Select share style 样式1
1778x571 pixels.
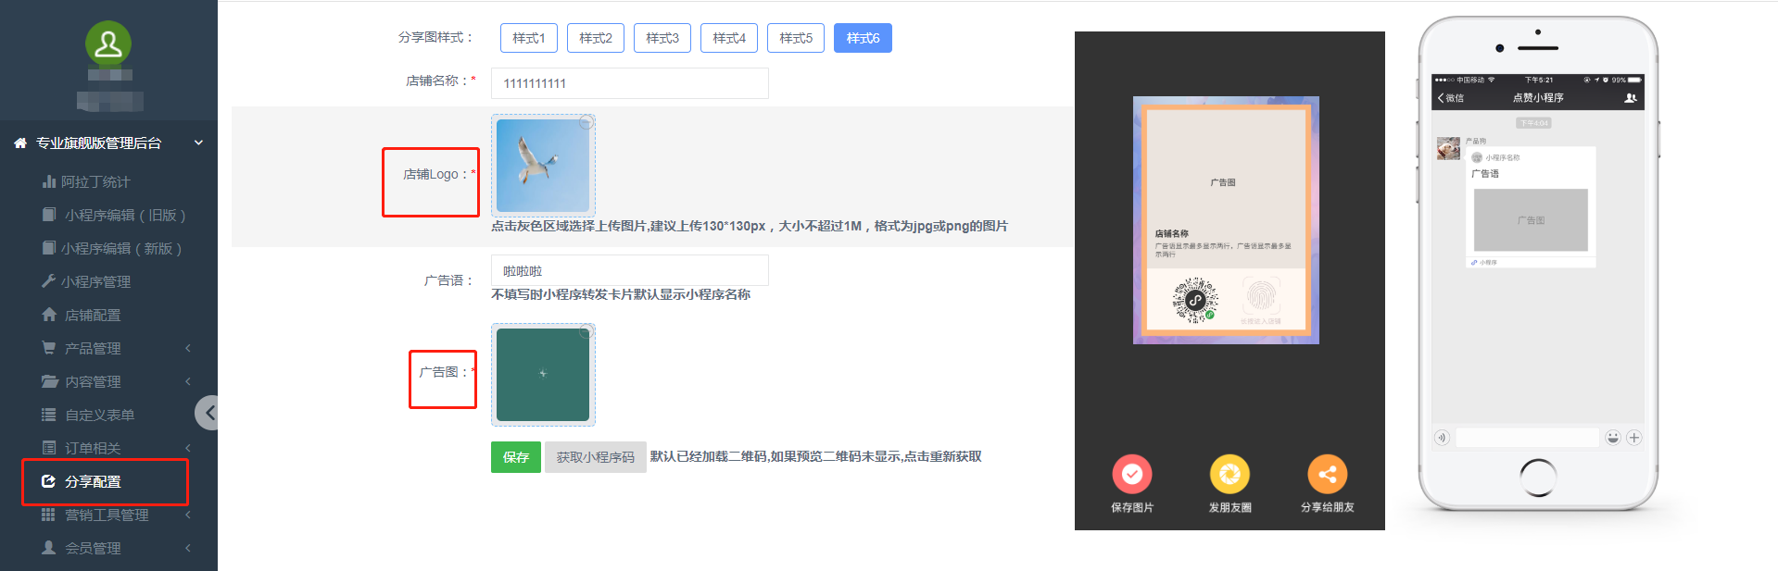click(529, 38)
